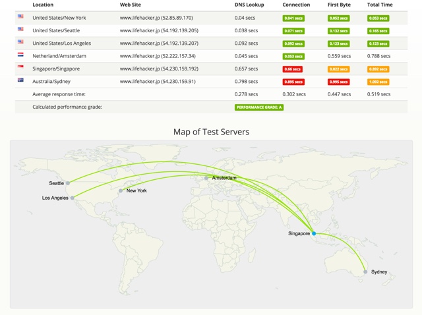Viewport: 422px width, 315px height.
Task: Click the Netherlands flag icon
Action: (20, 55)
